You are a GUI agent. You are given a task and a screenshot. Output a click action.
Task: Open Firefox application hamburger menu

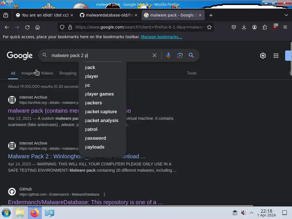[285, 27]
